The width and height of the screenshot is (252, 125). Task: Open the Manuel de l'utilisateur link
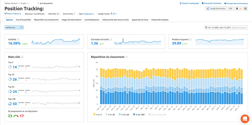212,3
